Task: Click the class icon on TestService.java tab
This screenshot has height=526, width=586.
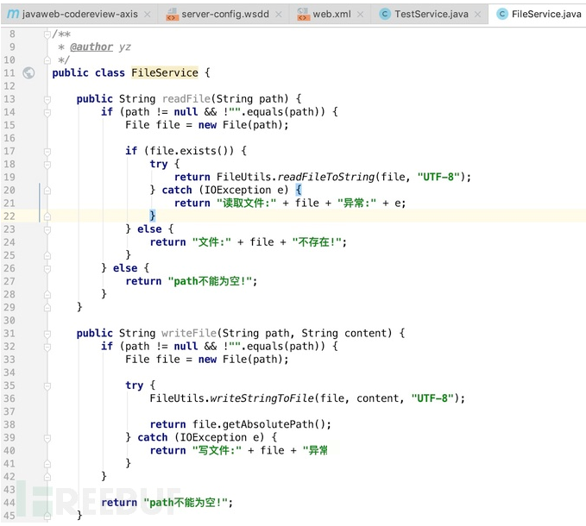Action: [385, 14]
